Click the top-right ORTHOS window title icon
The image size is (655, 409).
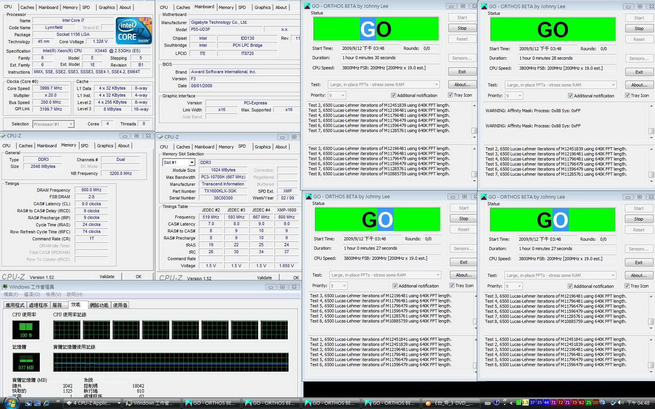coord(484,6)
